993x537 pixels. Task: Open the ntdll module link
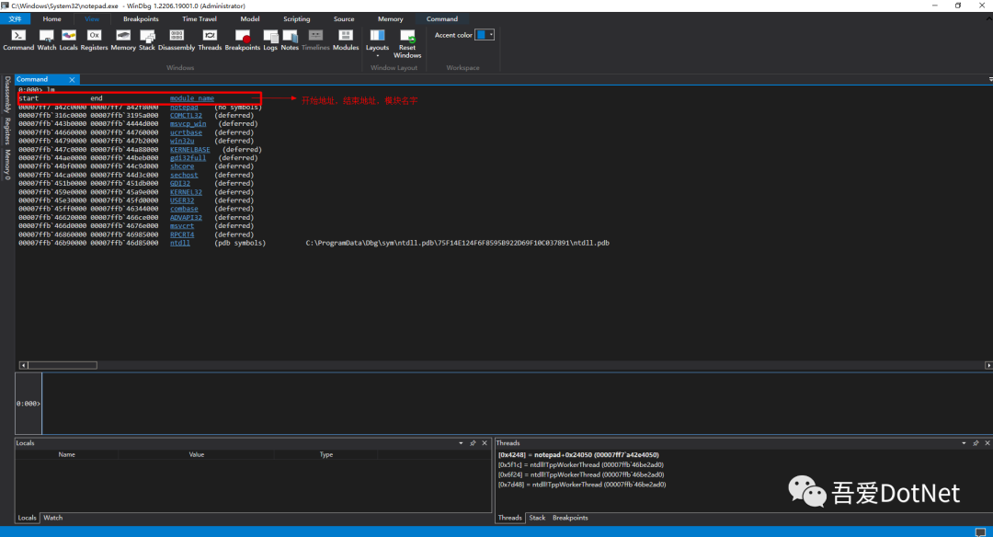[x=180, y=243]
